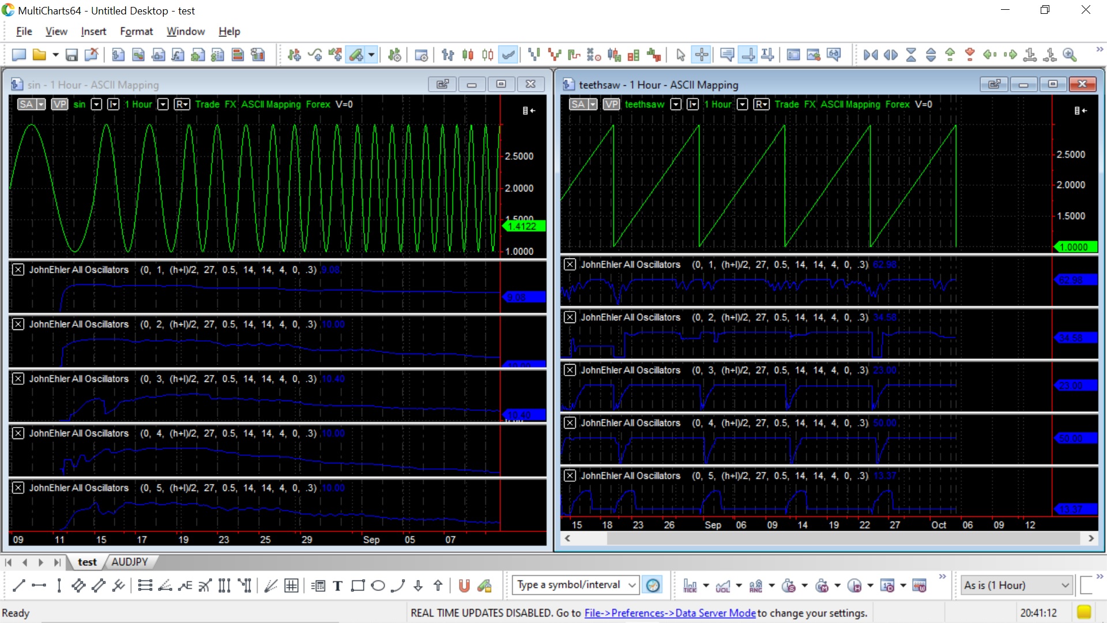This screenshot has width=1107, height=623.
Task: Select the horizontal line drawing tool
Action: [39, 586]
